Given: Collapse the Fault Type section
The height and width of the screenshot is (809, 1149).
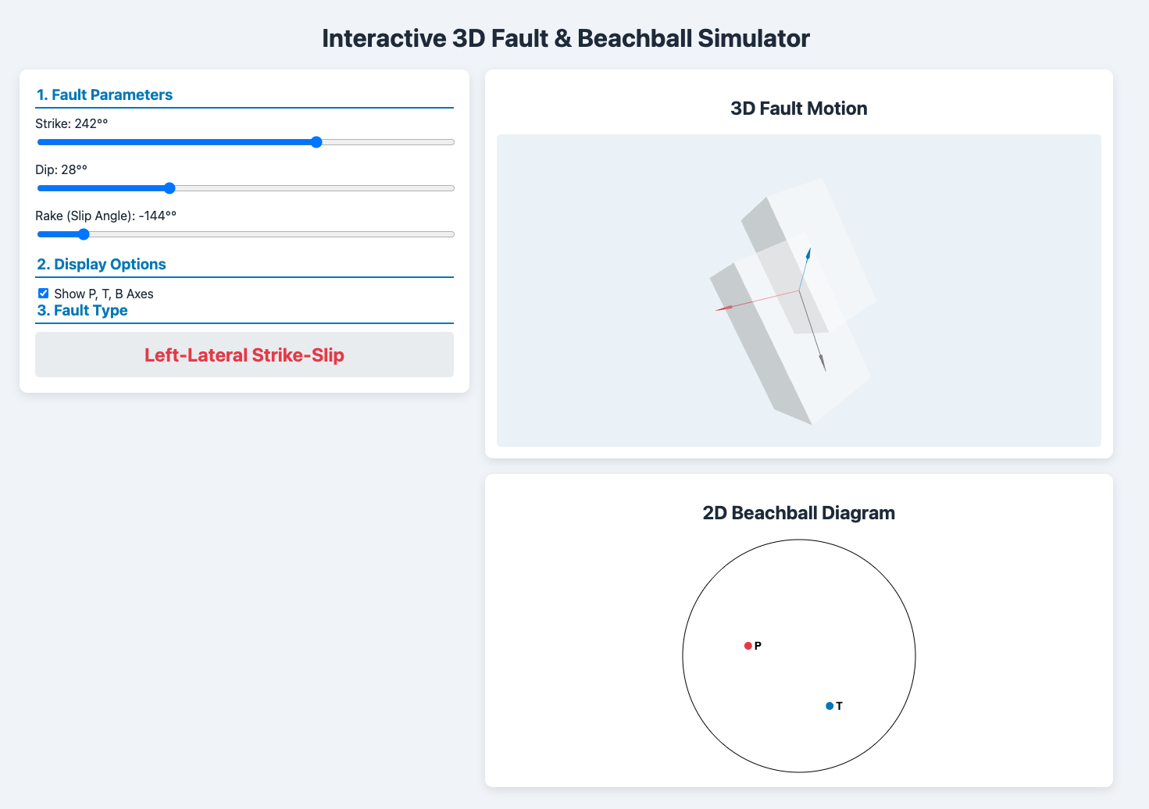Looking at the screenshot, I should (83, 310).
